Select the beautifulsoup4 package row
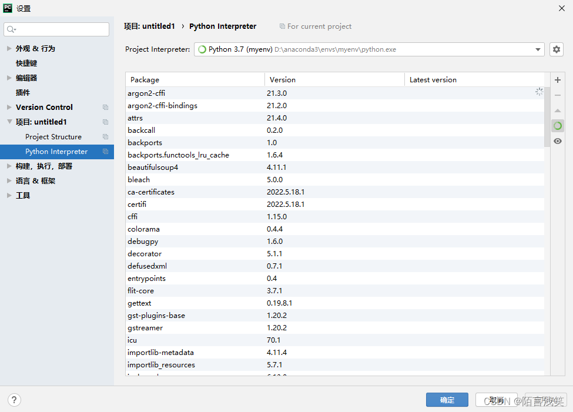 click(335, 168)
